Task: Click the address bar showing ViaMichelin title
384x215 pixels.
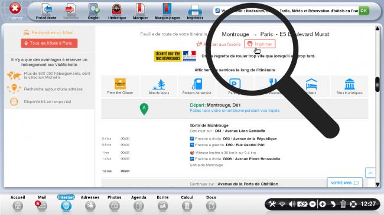Action: 286,11
